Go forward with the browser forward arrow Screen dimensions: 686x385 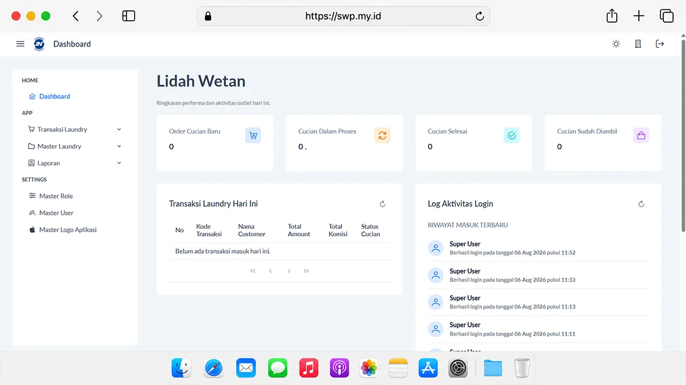click(x=99, y=16)
